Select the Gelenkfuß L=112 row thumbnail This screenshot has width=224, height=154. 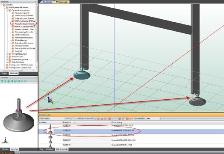[50, 140]
